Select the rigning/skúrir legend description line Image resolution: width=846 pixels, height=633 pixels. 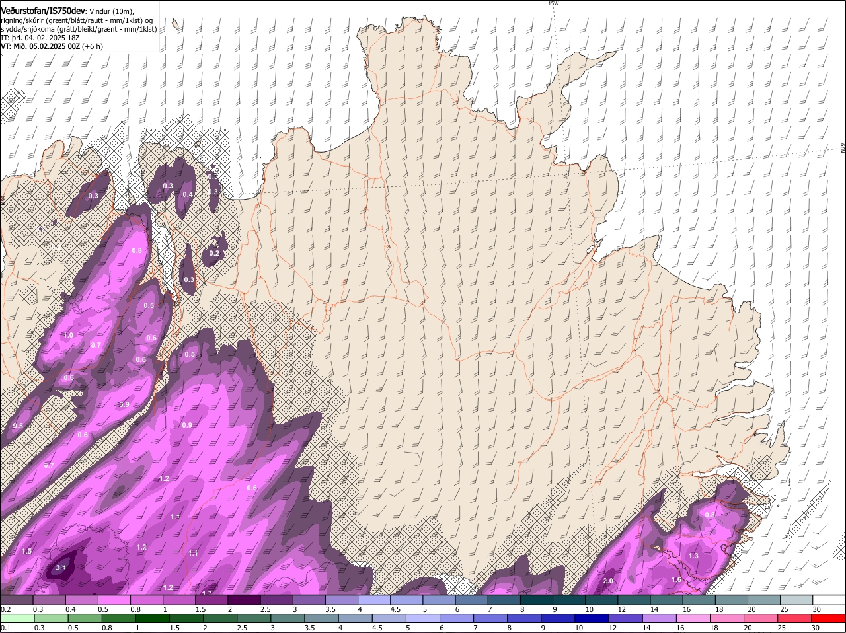click(x=77, y=20)
